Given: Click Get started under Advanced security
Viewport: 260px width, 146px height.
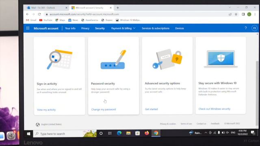Looking at the screenshot, I should pyautogui.click(x=151, y=109).
